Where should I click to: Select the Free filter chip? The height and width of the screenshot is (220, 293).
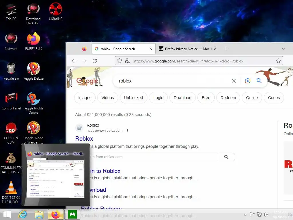[x=206, y=98]
